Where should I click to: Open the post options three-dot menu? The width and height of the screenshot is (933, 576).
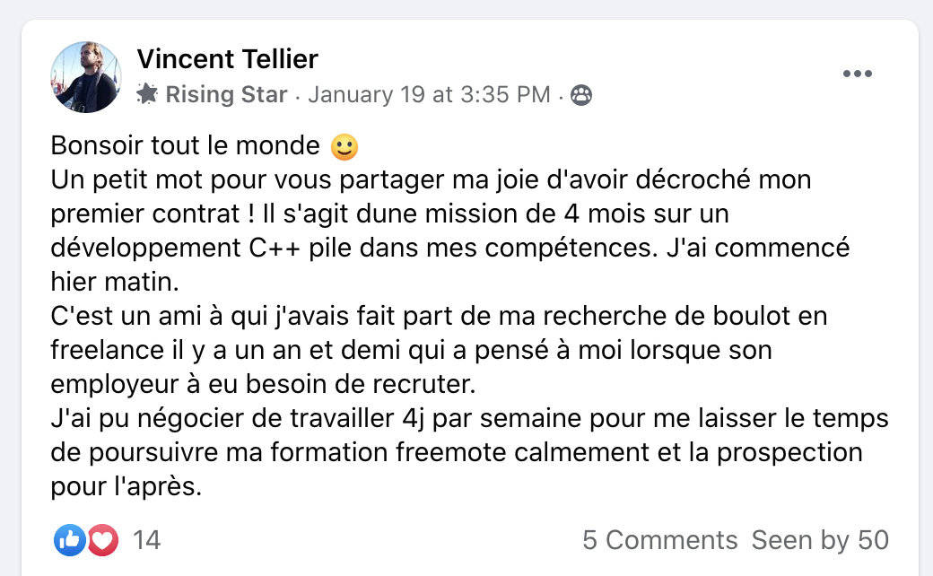click(x=857, y=74)
